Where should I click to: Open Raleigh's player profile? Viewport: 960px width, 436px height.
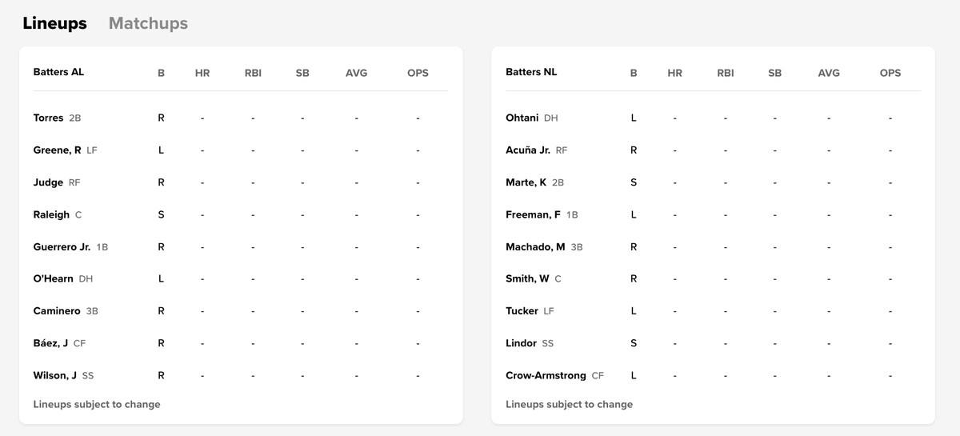[51, 214]
